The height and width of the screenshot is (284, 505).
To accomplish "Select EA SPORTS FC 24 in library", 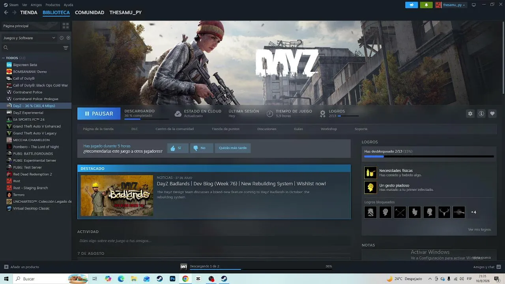I will click(x=29, y=120).
